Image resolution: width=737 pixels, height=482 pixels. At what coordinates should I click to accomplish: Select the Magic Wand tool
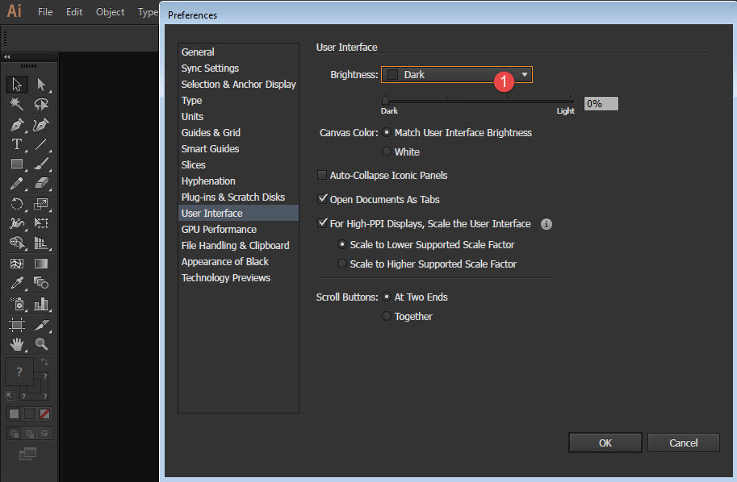(x=17, y=104)
